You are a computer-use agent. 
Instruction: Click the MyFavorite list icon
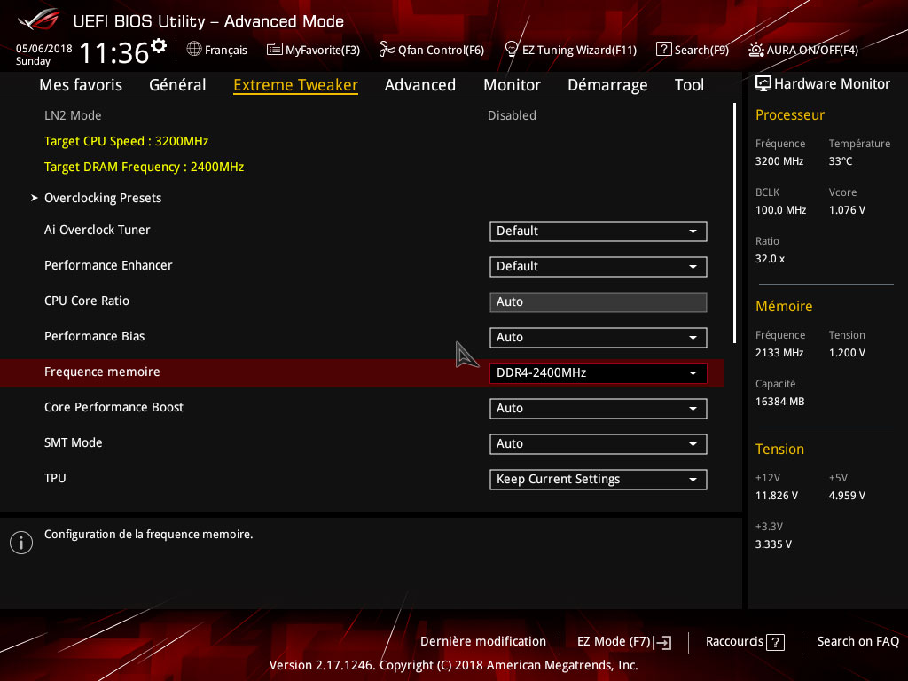pyautogui.click(x=275, y=50)
